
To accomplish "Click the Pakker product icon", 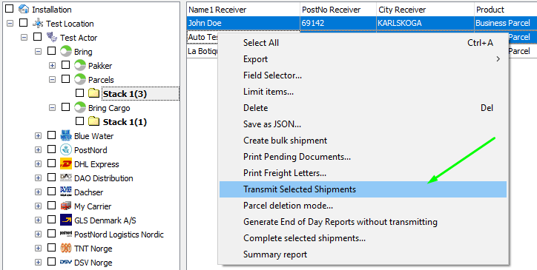I will pos(80,65).
